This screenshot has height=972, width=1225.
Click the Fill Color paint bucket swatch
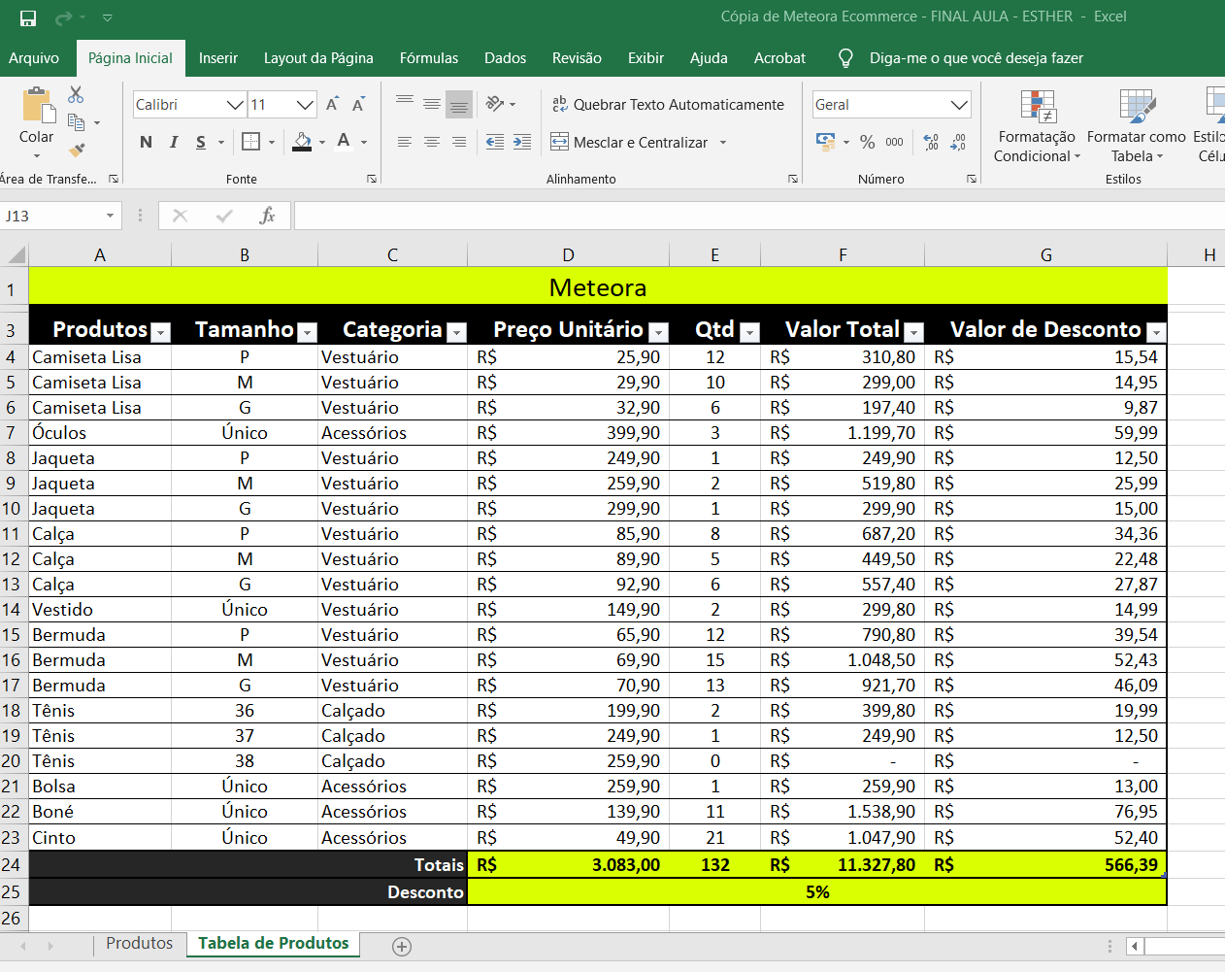click(x=302, y=143)
